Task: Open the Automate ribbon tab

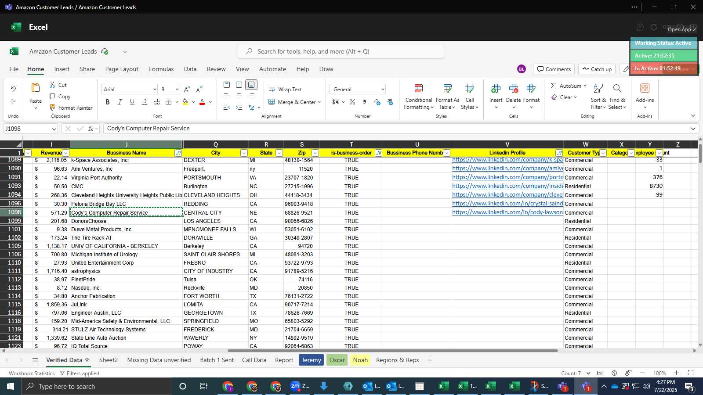Action: (272, 69)
